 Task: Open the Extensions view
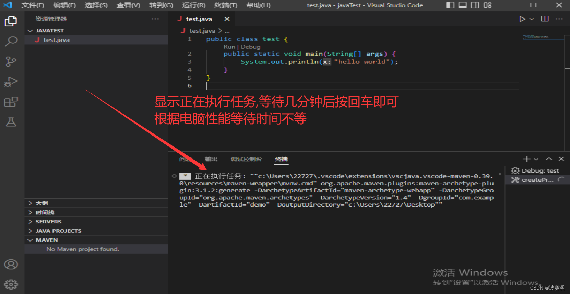click(11, 102)
